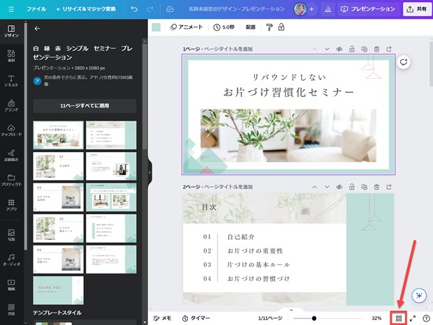Enter fullscreen with the expand arrows icon

point(413,318)
